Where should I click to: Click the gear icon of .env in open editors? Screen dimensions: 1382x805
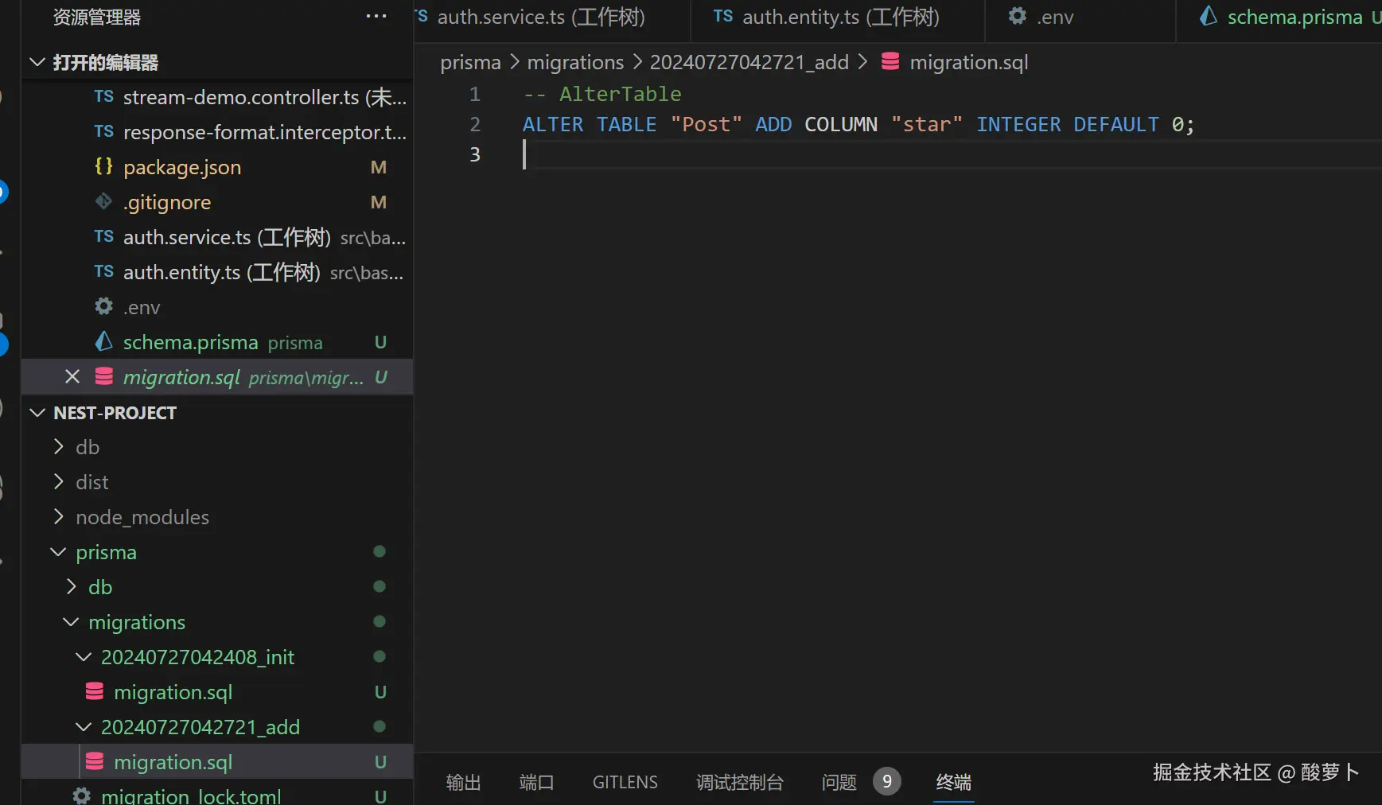point(103,306)
